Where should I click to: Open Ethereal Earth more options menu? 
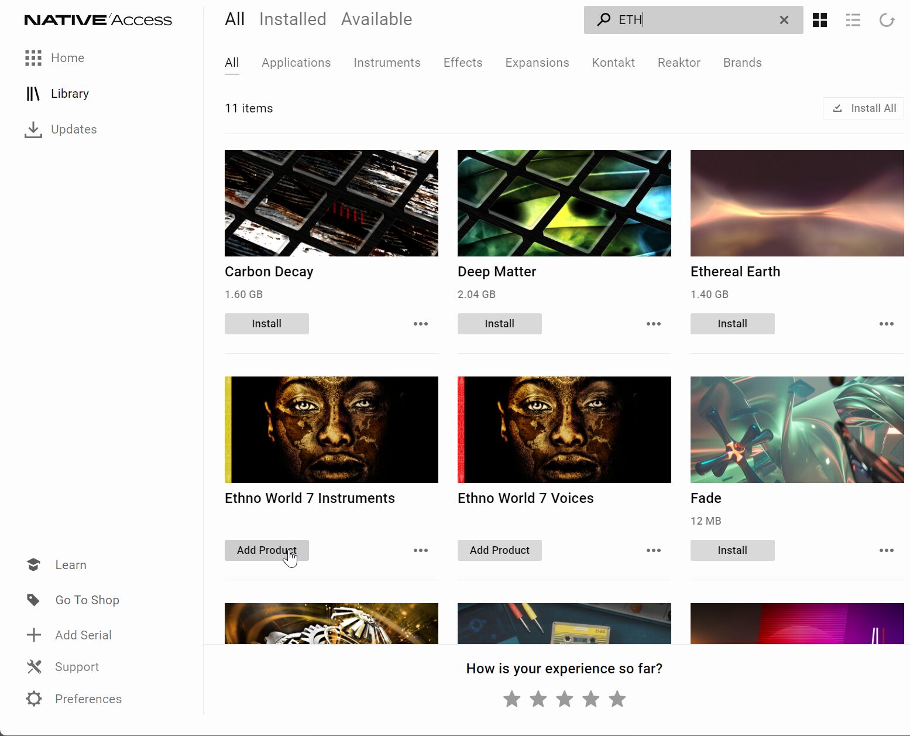tap(887, 324)
